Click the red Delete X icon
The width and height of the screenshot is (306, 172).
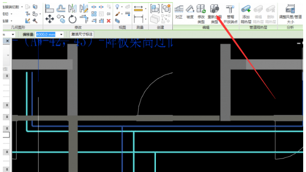point(109,21)
